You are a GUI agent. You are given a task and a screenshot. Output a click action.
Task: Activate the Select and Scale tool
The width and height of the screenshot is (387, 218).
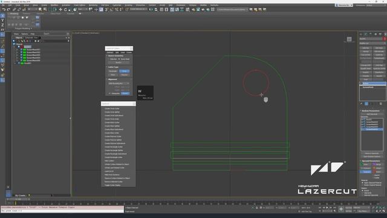pos(70,10)
